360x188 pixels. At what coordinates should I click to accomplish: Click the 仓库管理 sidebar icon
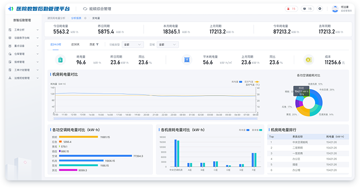pyautogui.click(x=10, y=54)
